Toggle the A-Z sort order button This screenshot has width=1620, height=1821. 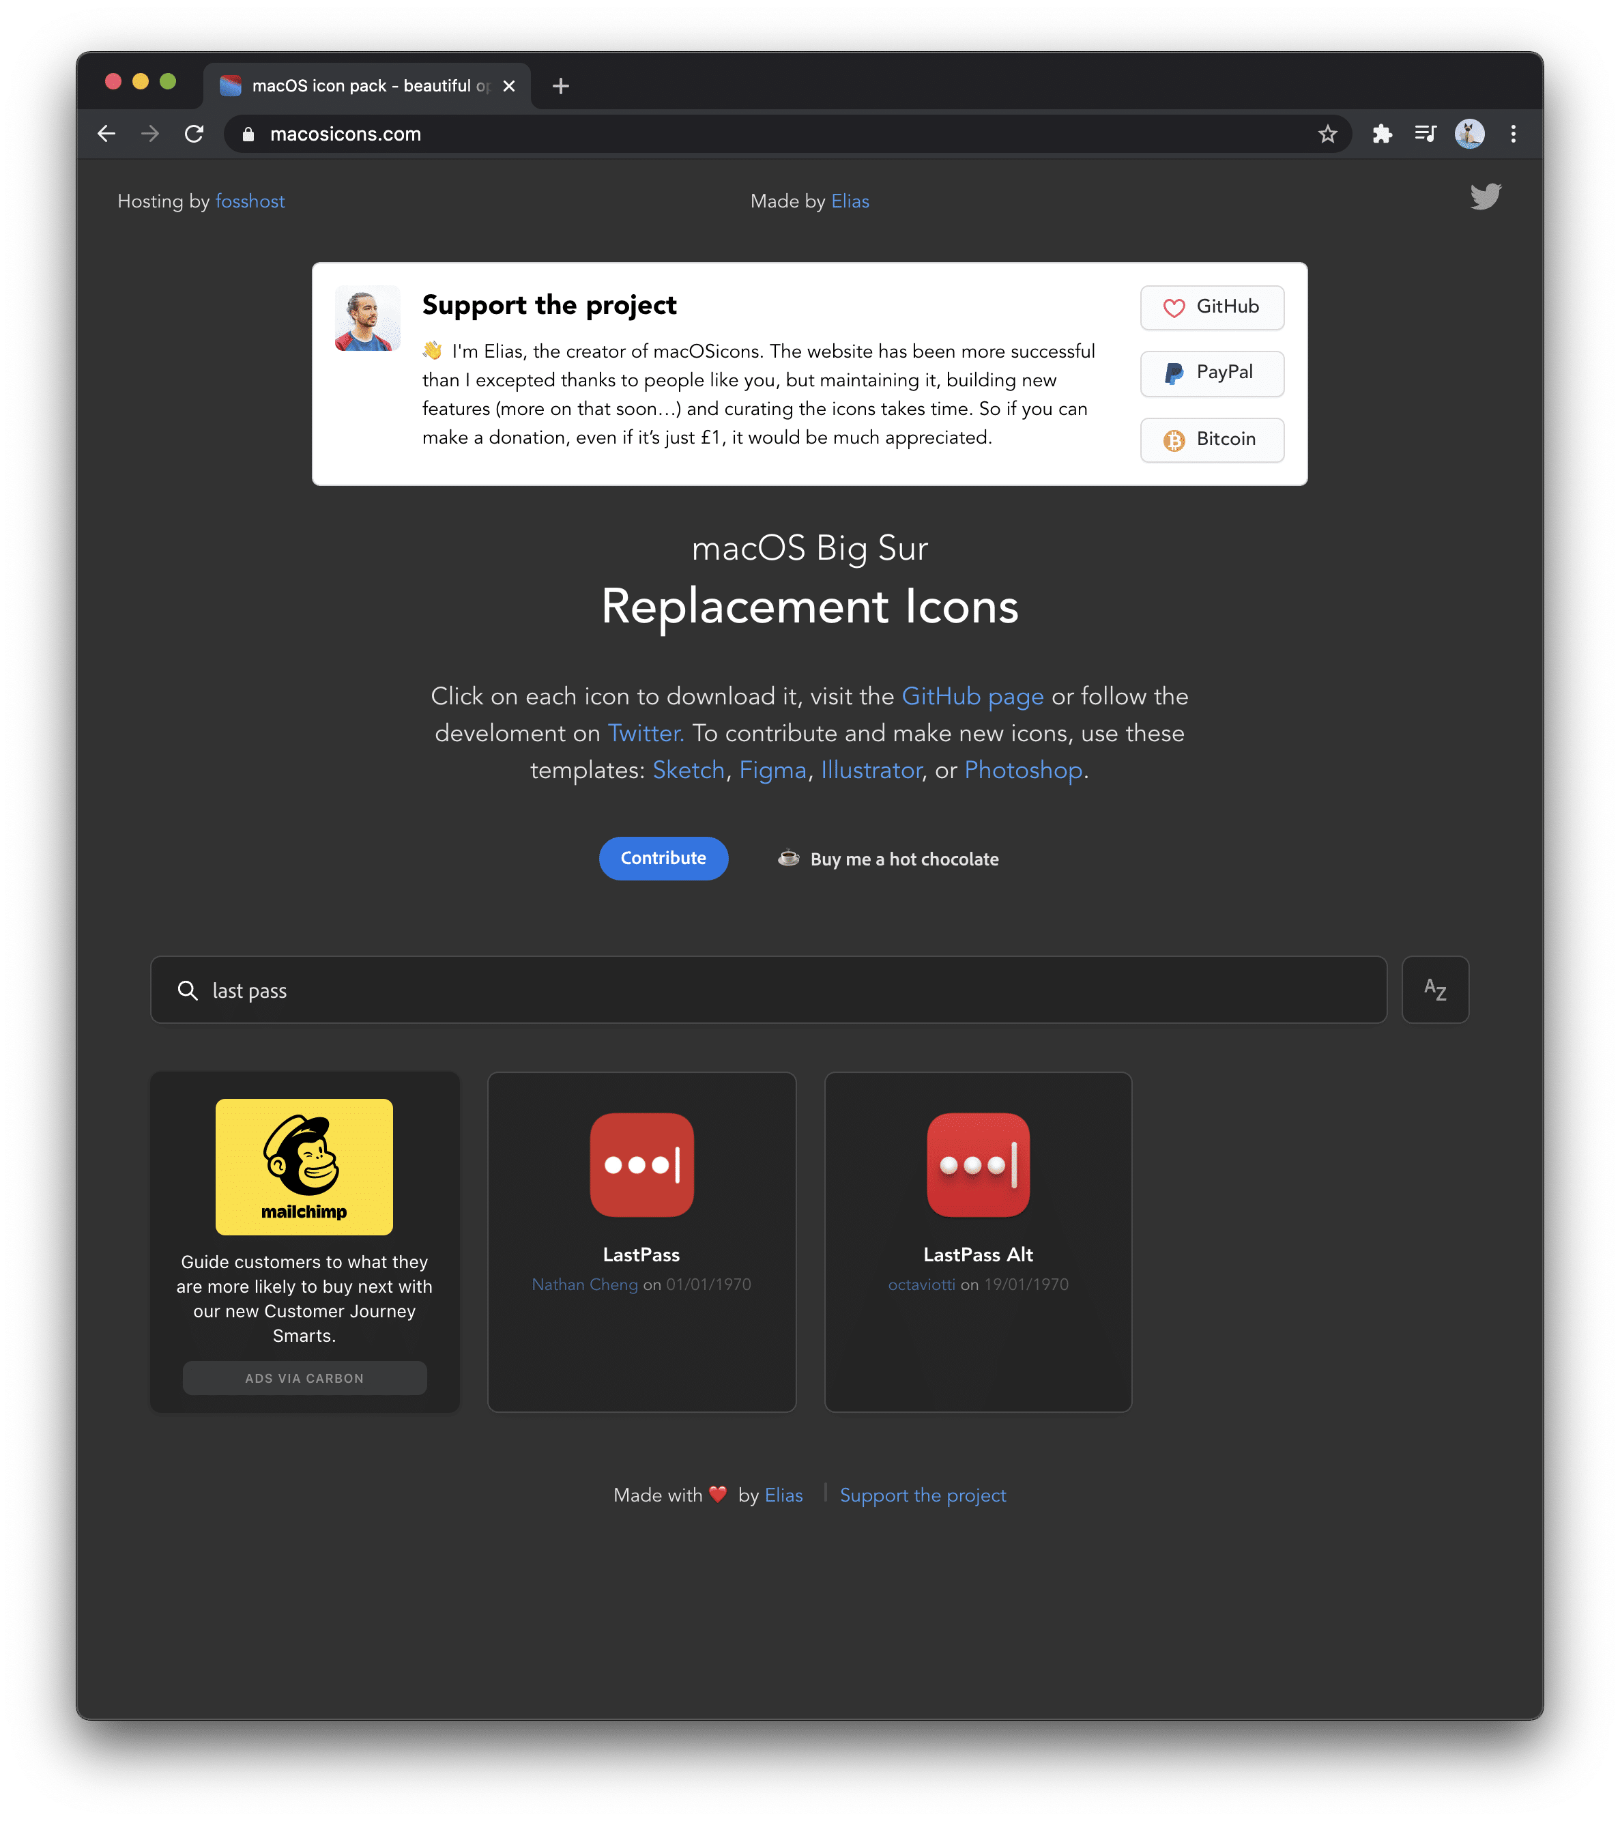(x=1435, y=990)
